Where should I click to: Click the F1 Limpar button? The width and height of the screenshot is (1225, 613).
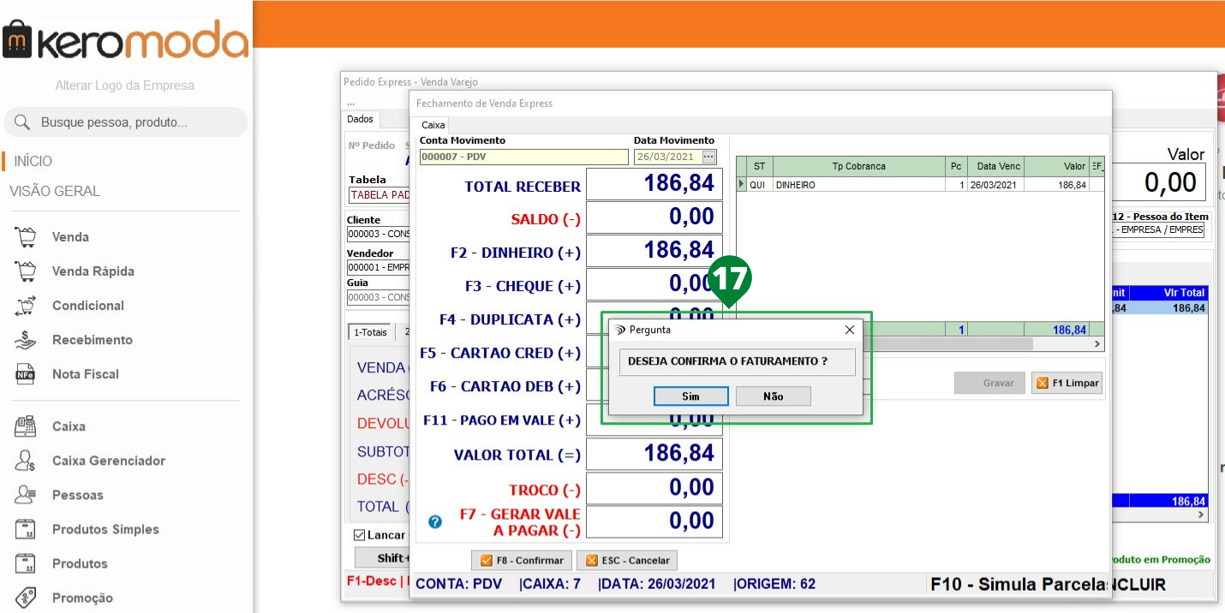(x=1067, y=383)
